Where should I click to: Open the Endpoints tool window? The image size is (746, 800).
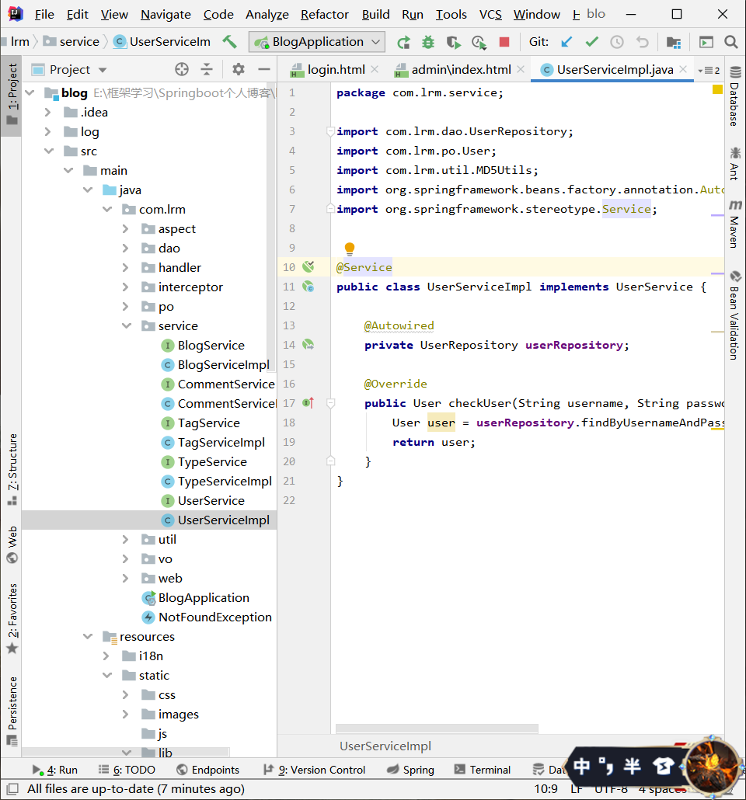coord(207,770)
